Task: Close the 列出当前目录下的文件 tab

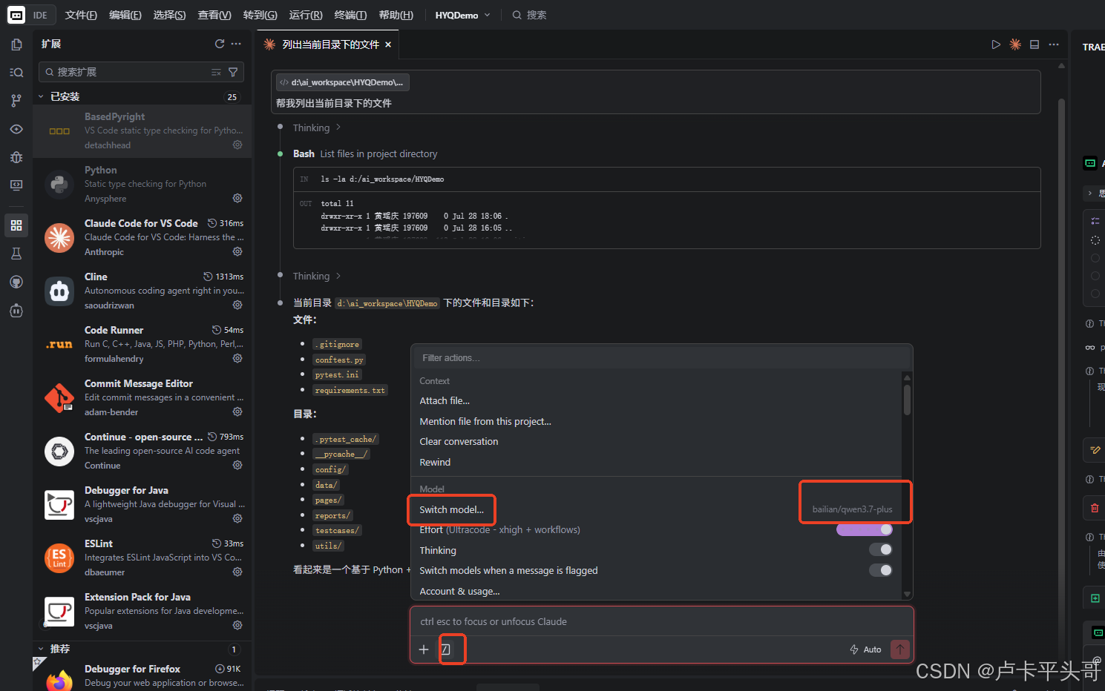Action: click(x=388, y=44)
